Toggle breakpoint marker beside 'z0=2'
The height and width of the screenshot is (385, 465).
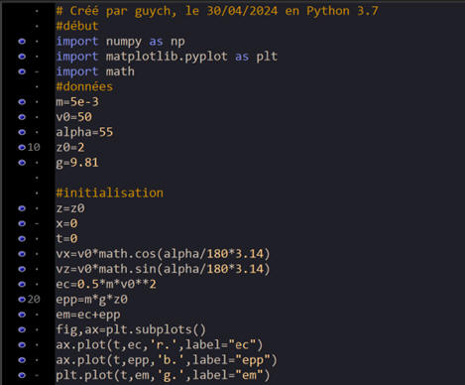[x=22, y=147]
